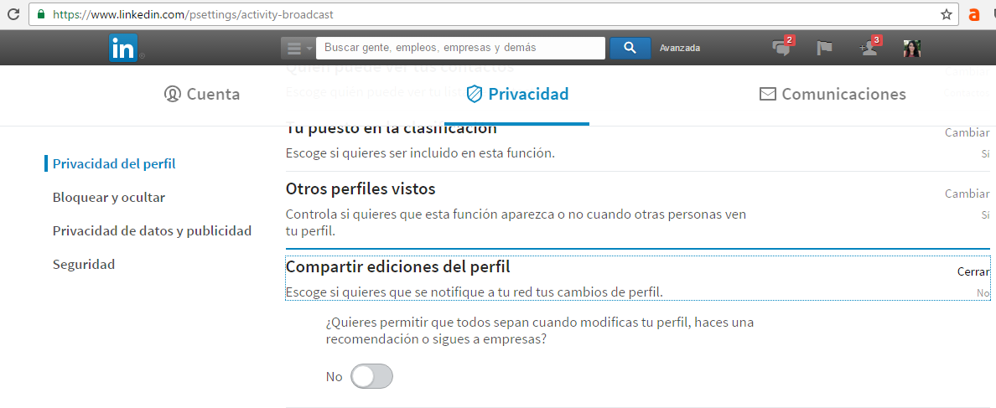Click the text 'Escoge si quieres ser incluido en esta función.'
The height and width of the screenshot is (408, 996).
coord(421,153)
